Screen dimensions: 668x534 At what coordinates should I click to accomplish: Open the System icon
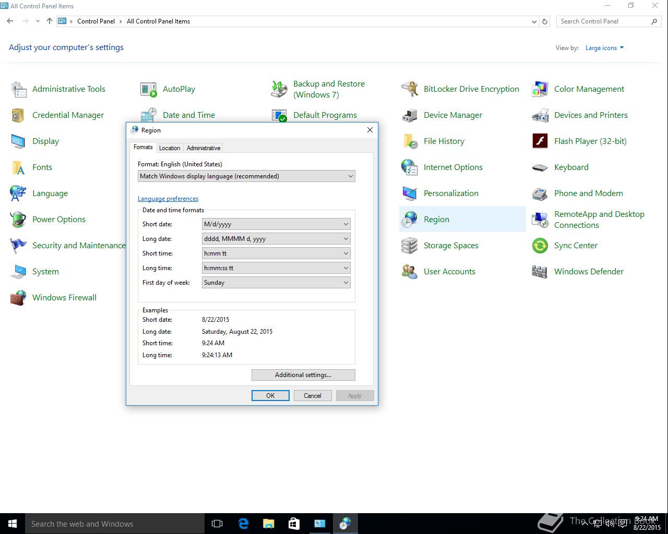tap(18, 272)
